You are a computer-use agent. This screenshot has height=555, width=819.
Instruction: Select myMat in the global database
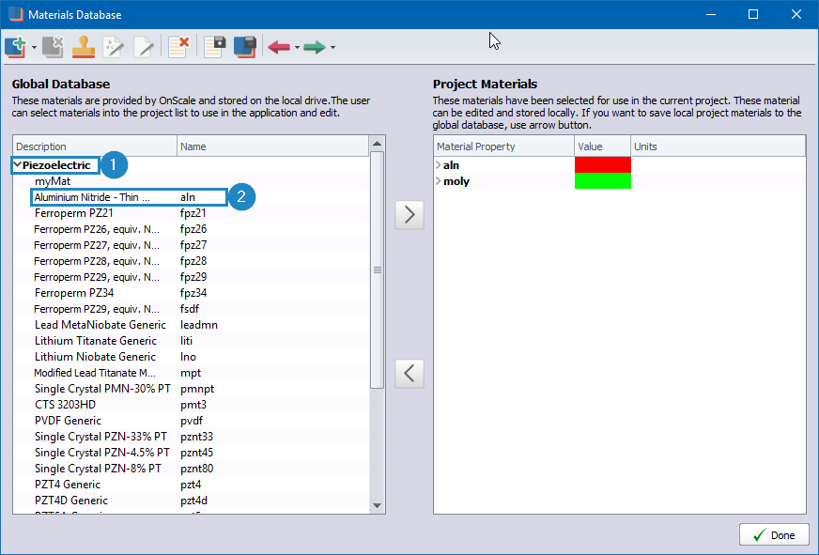click(x=192, y=181)
